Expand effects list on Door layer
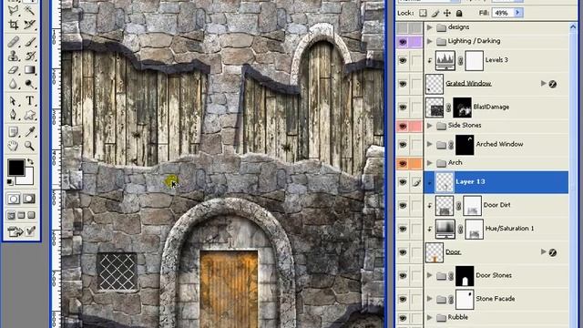This screenshot has height=328, width=583. (x=543, y=252)
